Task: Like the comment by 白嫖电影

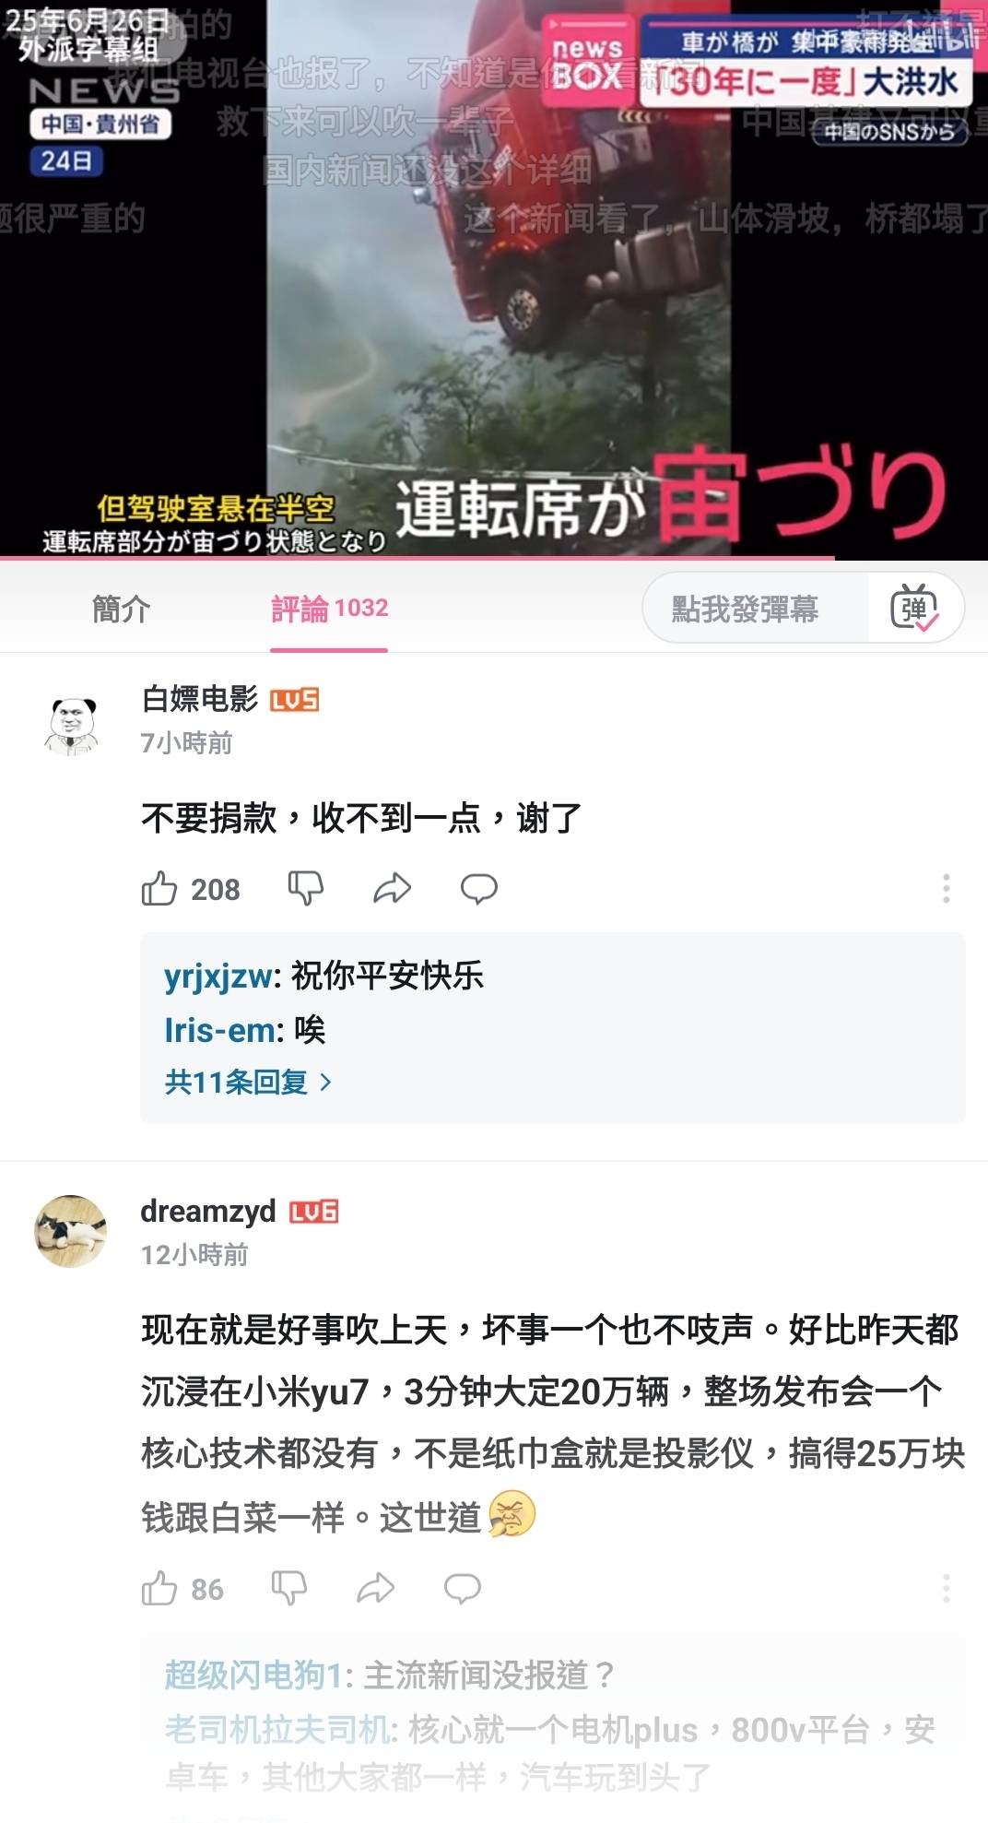Action: point(159,889)
